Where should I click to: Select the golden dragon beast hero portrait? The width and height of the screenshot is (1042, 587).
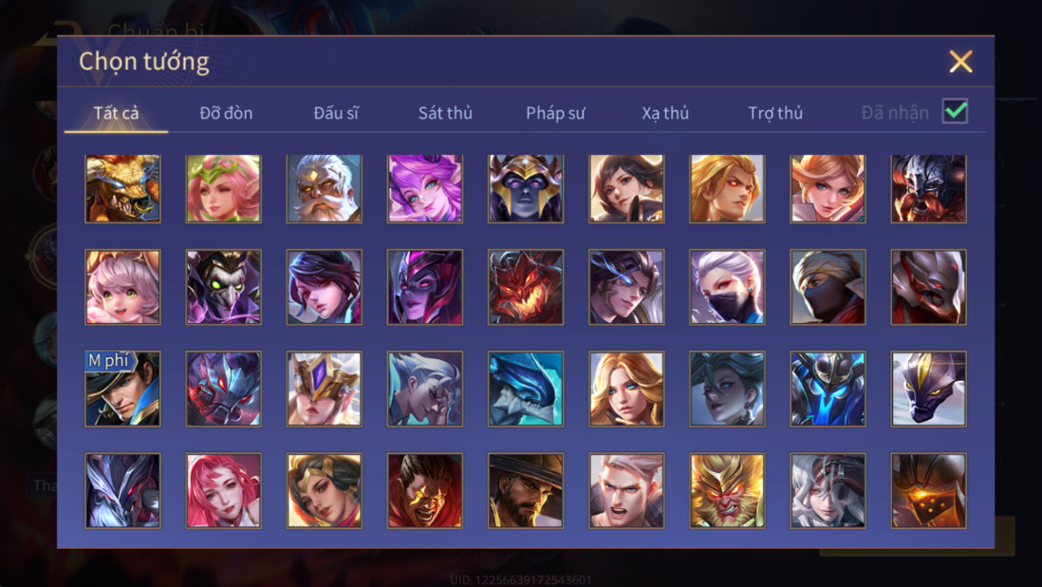point(123,189)
